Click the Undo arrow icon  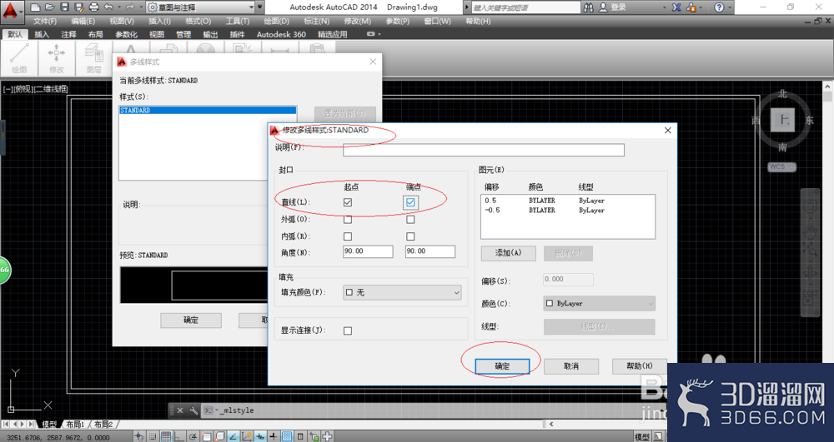point(108,7)
